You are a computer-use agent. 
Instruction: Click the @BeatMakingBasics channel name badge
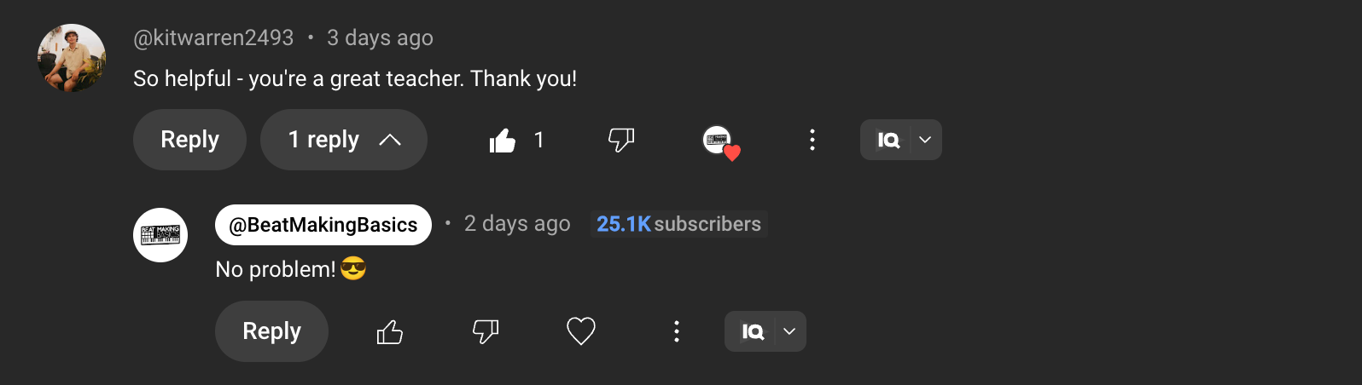point(323,225)
